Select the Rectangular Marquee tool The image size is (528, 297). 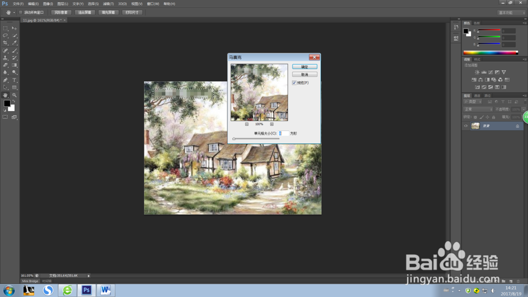point(5,28)
